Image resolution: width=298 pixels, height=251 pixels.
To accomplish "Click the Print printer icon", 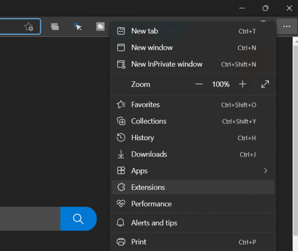I will coord(121,242).
